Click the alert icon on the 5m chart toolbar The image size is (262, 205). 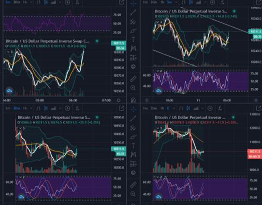point(212,2)
